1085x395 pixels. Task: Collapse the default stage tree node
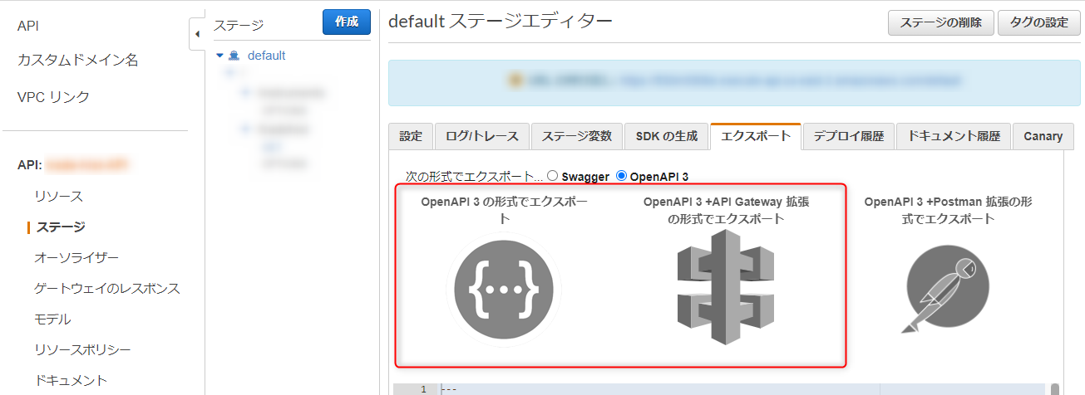(219, 56)
